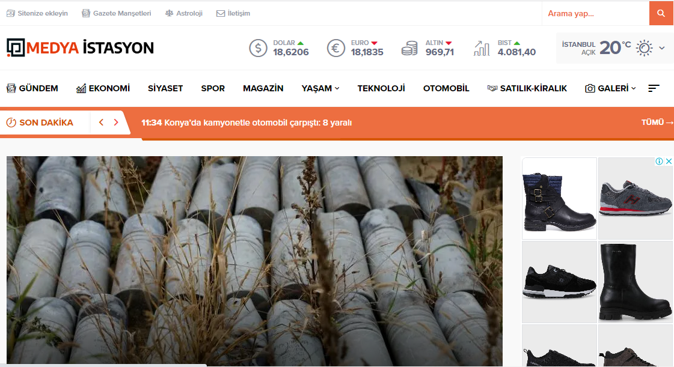Click the 20°C temperature reading

click(x=615, y=47)
